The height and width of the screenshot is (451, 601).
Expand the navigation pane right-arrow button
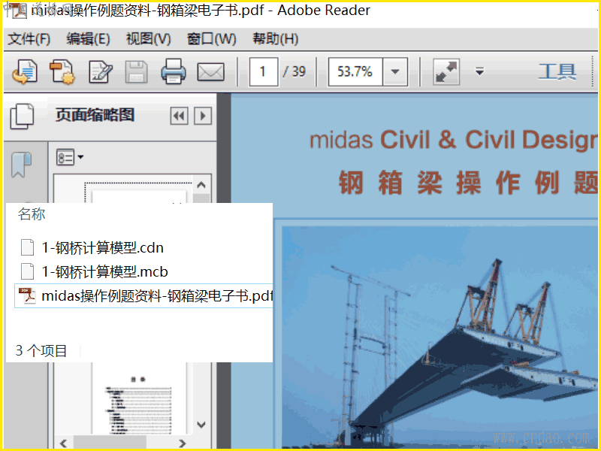coord(203,116)
